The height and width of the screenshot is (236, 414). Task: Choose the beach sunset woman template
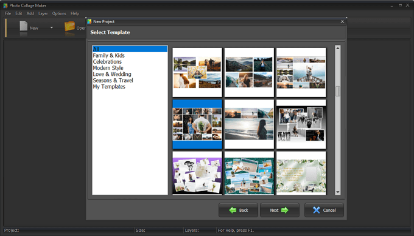pyautogui.click(x=249, y=124)
